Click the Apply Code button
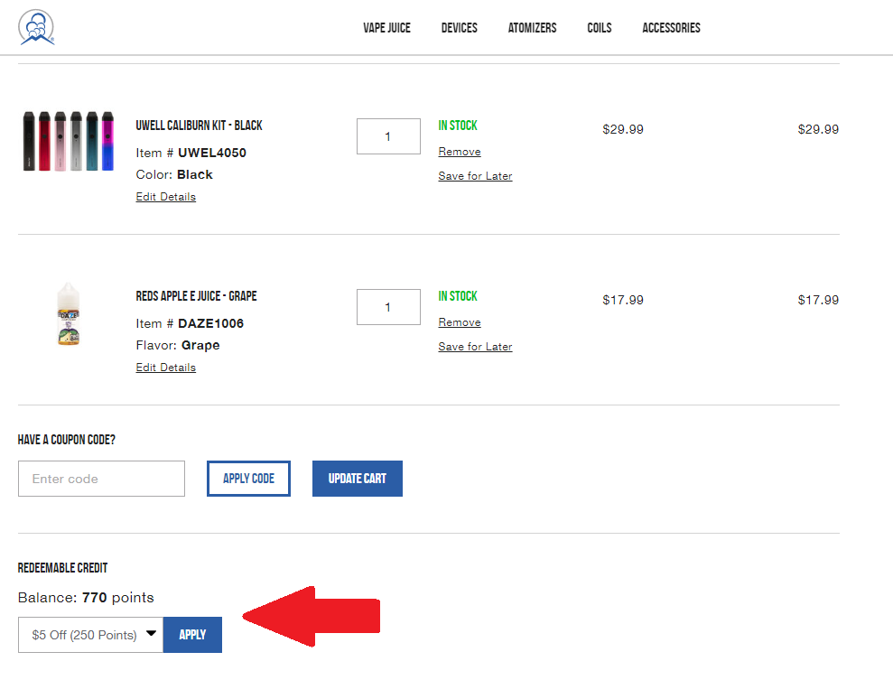 (248, 479)
